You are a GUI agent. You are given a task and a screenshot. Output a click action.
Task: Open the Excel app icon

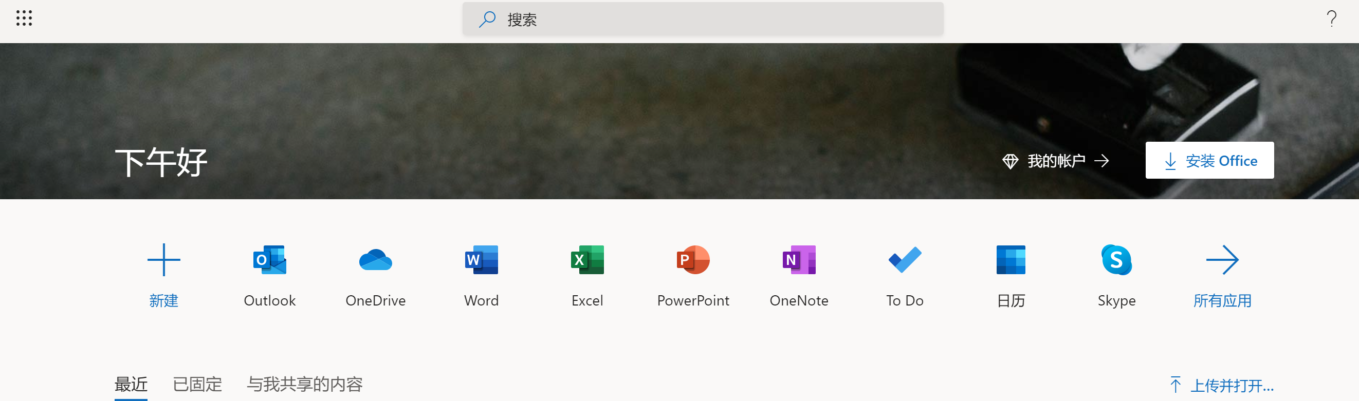tap(587, 260)
